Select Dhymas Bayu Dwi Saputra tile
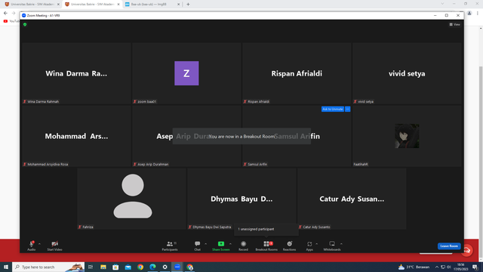483x272 pixels. pos(241,199)
